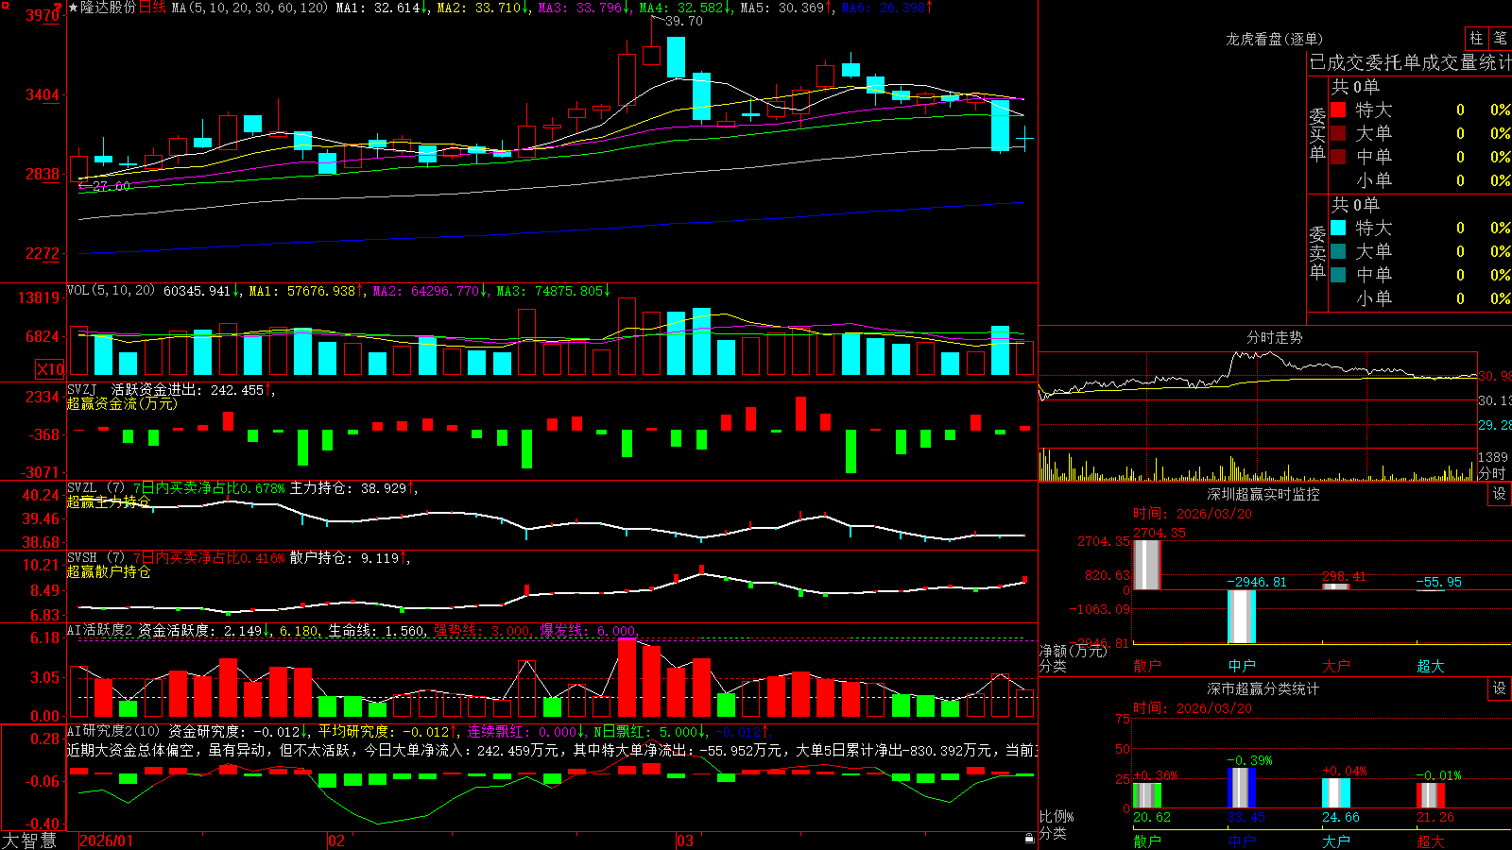Select the 日线 period label
1512x850 pixels.
152,8
